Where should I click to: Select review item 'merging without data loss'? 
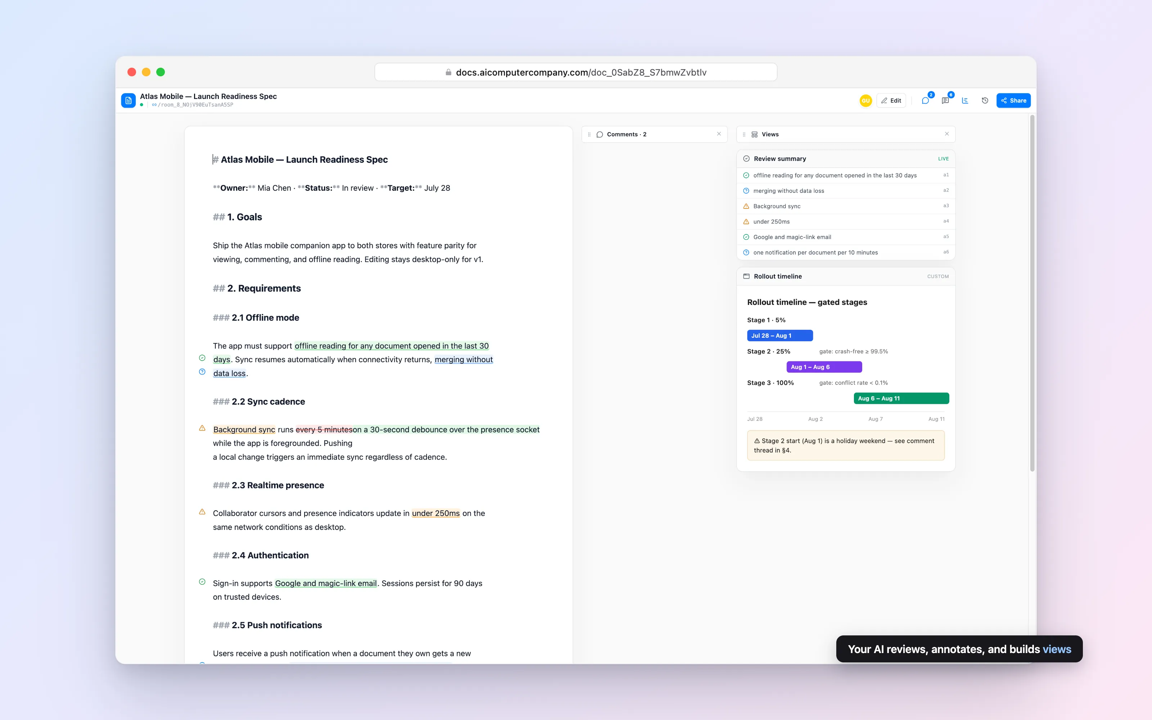click(846, 190)
